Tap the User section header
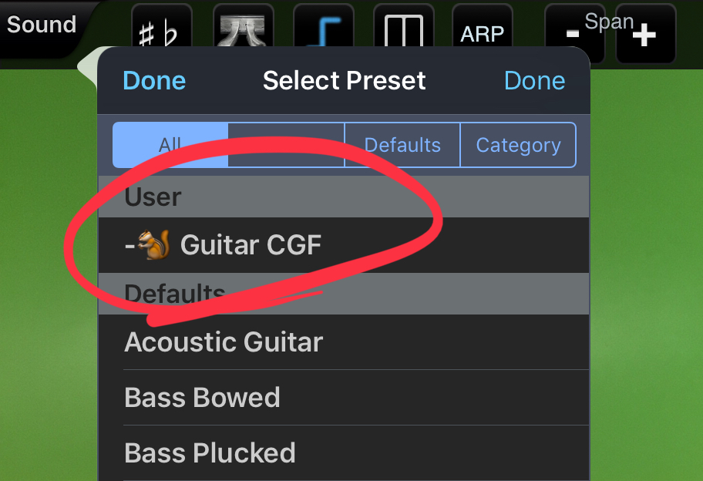The height and width of the screenshot is (481, 703). tap(344, 197)
